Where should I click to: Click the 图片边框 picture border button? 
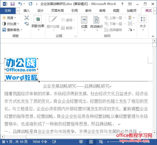(53, 23)
